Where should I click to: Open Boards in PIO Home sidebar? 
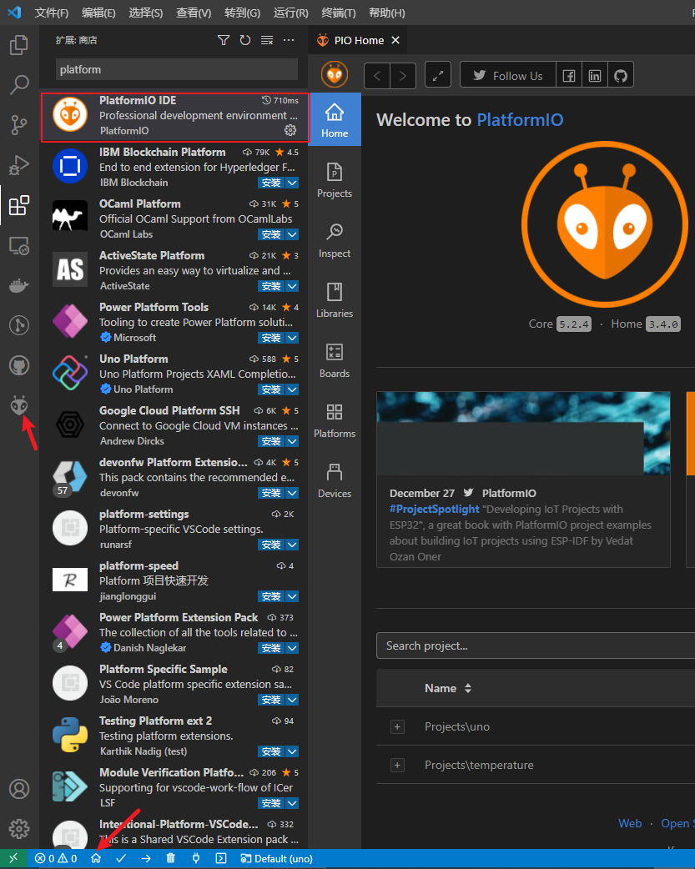pos(335,361)
